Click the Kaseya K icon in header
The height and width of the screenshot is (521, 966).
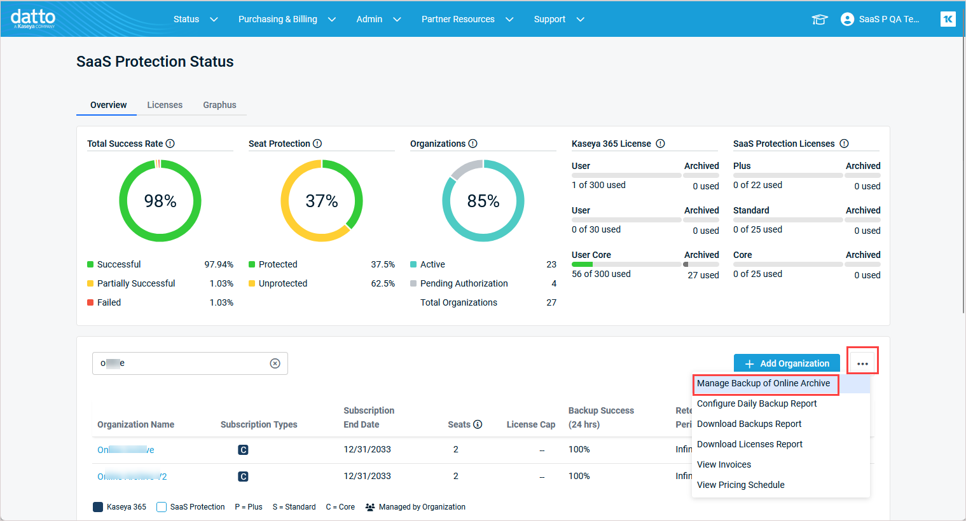point(948,19)
